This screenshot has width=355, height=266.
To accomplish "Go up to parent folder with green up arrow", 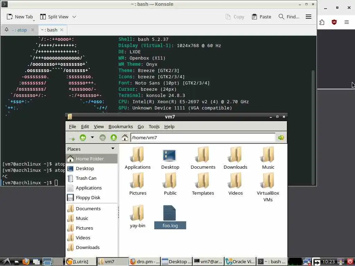I will (x=114, y=137).
